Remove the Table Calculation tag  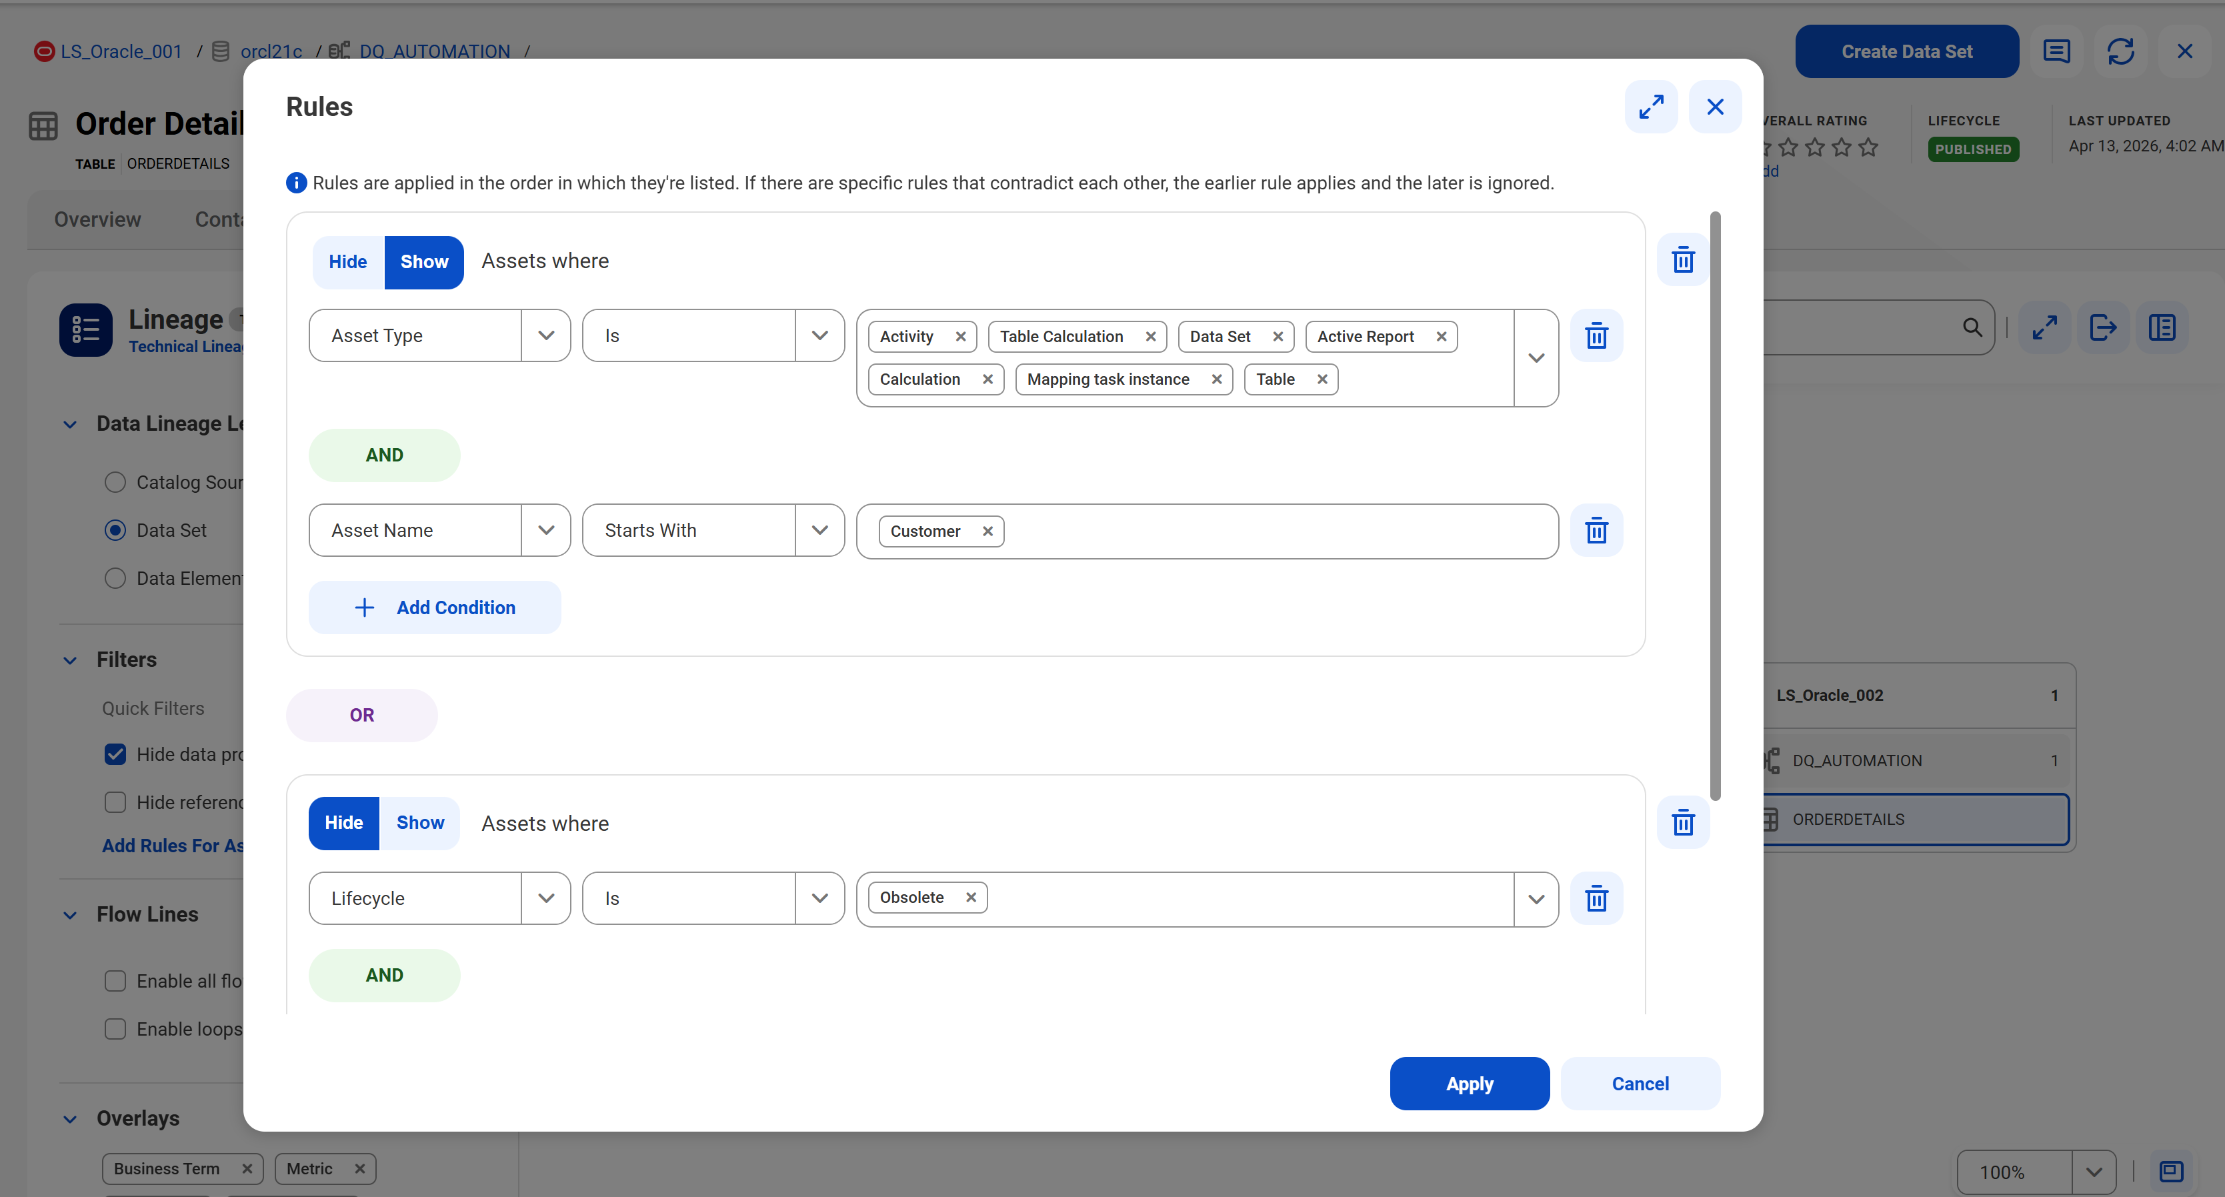[1150, 337]
